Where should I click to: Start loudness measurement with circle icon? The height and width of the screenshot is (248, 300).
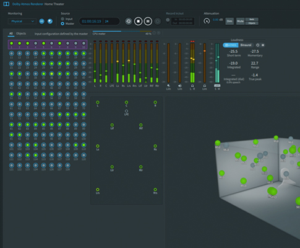(x=257, y=45)
